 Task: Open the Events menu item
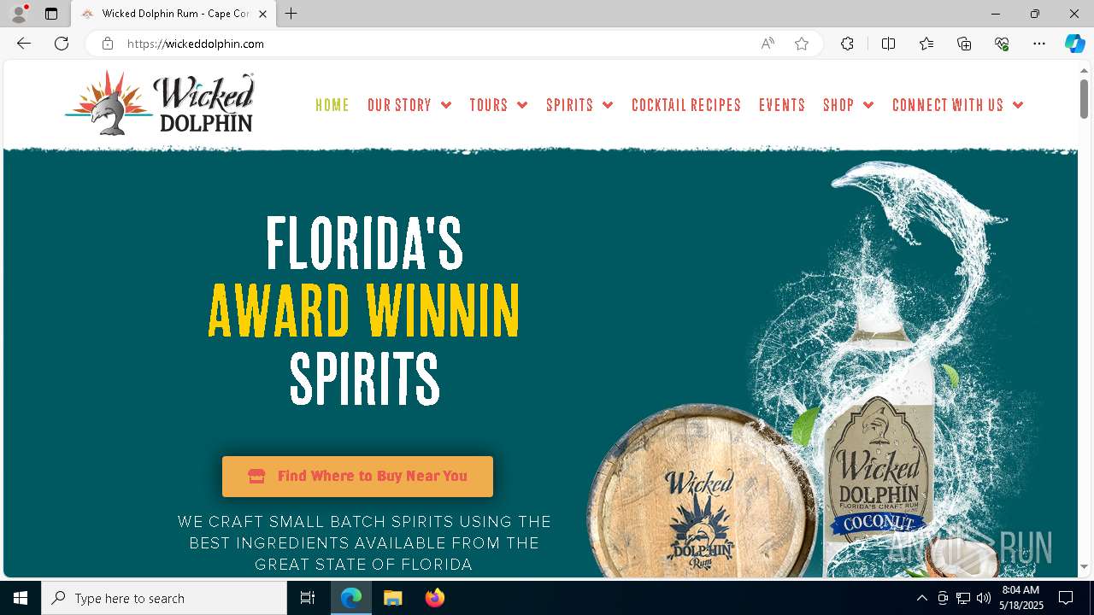(x=782, y=105)
